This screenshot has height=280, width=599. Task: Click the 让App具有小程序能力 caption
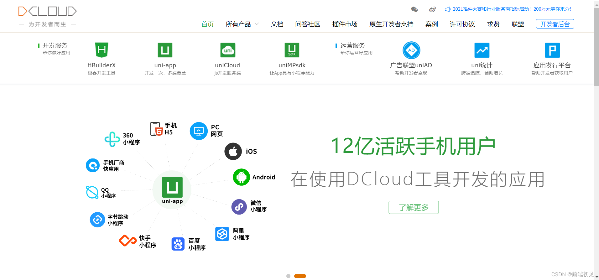292,73
